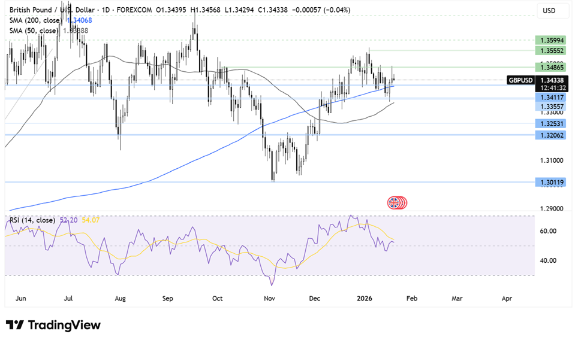Click the 1.34117 blue support label
The height and width of the screenshot is (343, 578).
551,97
